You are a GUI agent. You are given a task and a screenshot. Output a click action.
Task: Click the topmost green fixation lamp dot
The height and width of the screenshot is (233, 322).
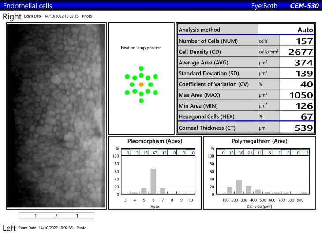(x=141, y=68)
